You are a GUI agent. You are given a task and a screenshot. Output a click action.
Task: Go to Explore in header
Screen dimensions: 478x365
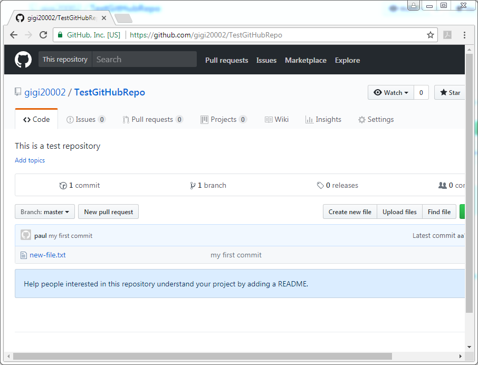[x=348, y=60]
